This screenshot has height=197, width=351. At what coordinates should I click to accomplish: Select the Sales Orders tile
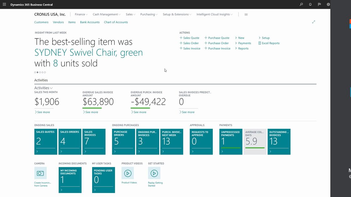70,142
